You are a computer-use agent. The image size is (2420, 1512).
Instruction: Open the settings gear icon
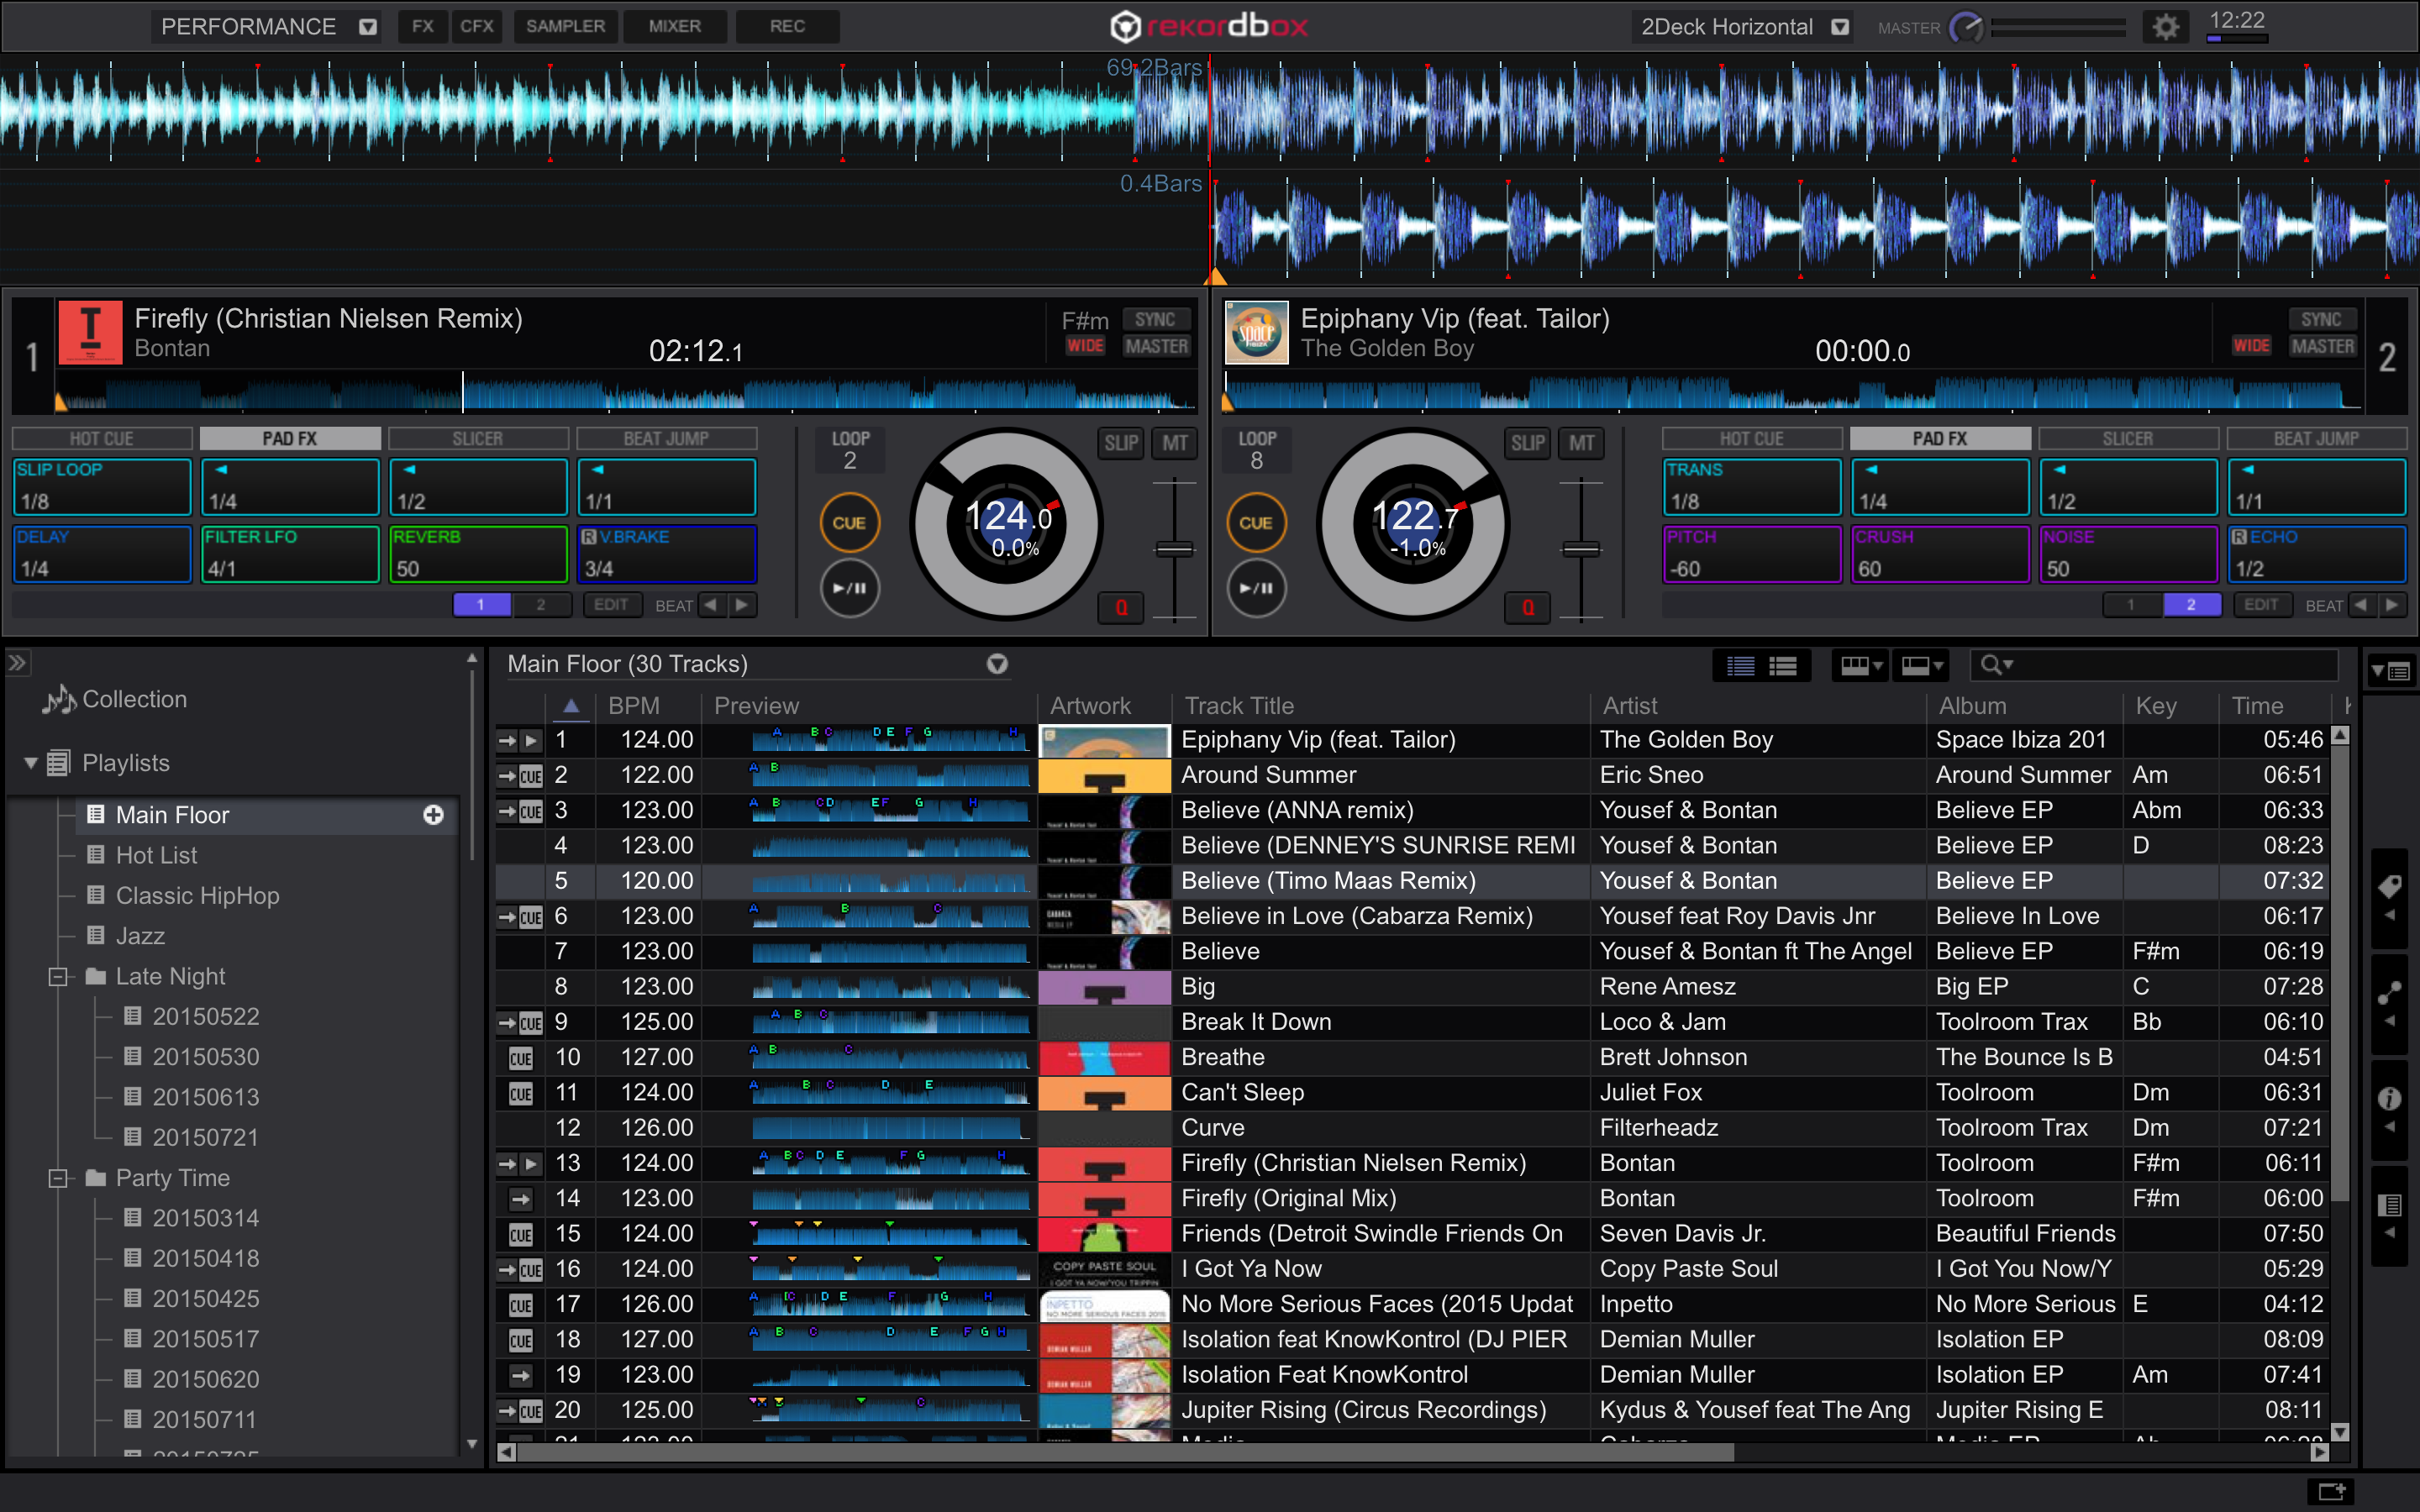click(x=2165, y=27)
